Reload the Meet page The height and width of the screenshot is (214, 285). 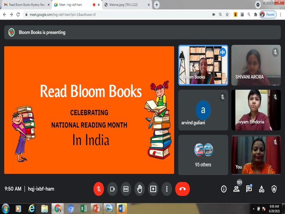point(18,15)
